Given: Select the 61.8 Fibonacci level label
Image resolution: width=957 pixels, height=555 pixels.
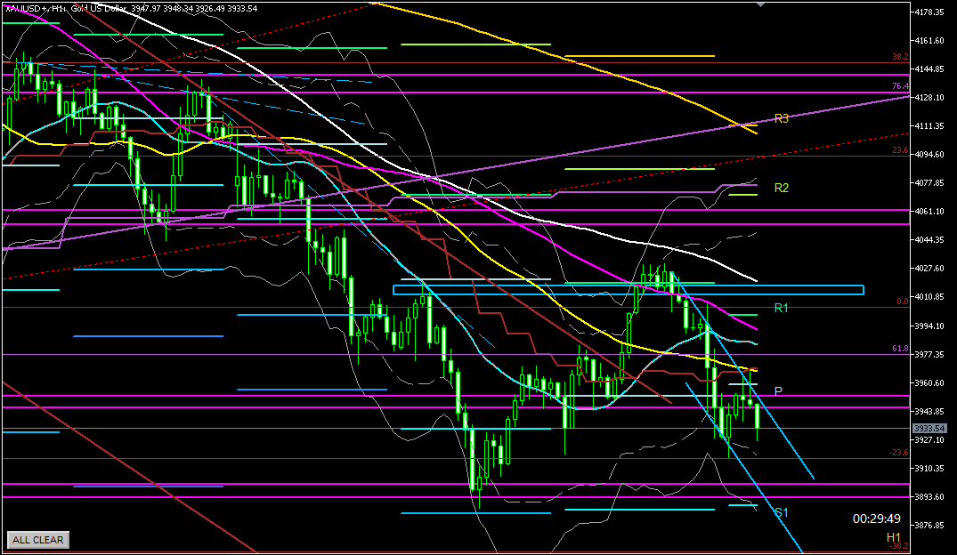Looking at the screenshot, I should coord(900,349).
